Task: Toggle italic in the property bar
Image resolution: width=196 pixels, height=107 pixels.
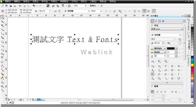Action: (x=110, y=11)
